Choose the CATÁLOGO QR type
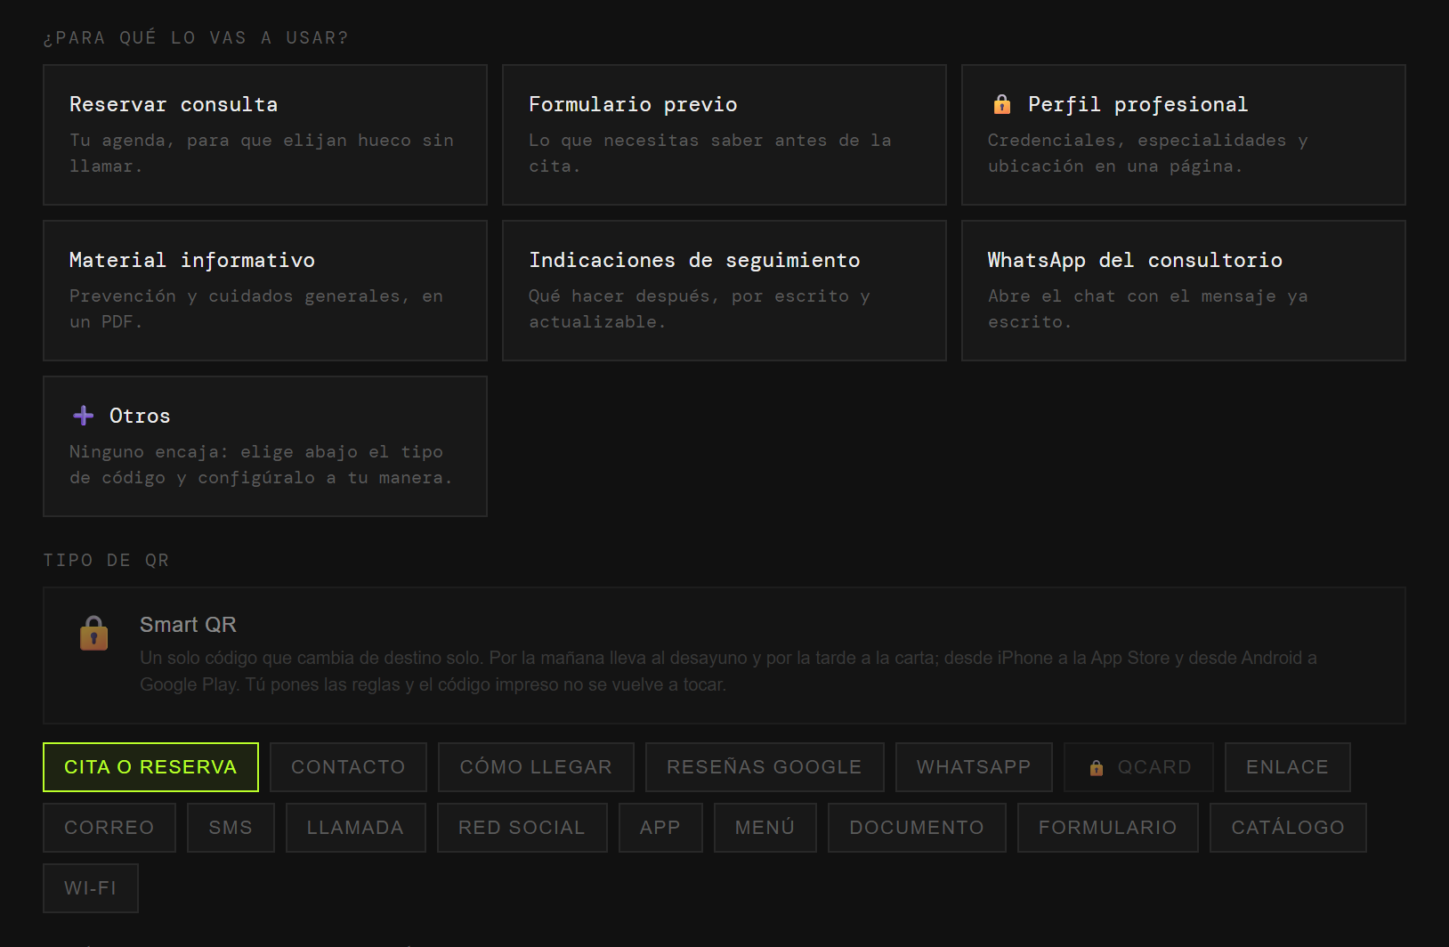 click(x=1288, y=828)
